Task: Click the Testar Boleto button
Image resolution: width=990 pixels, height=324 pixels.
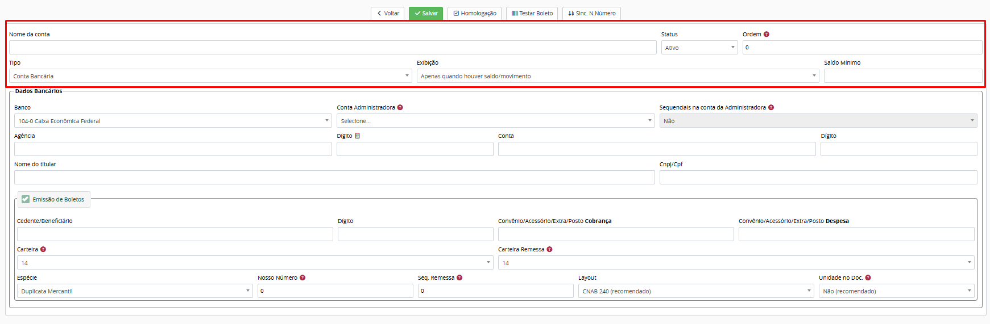Action: tap(532, 13)
